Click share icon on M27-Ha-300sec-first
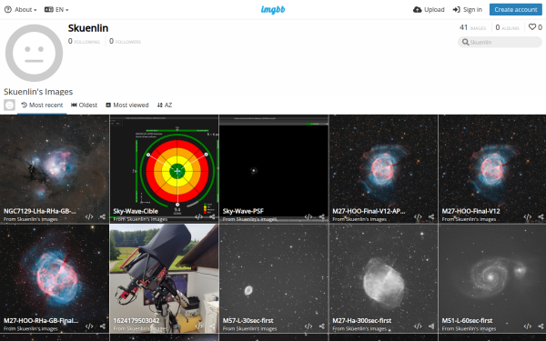 (431, 326)
